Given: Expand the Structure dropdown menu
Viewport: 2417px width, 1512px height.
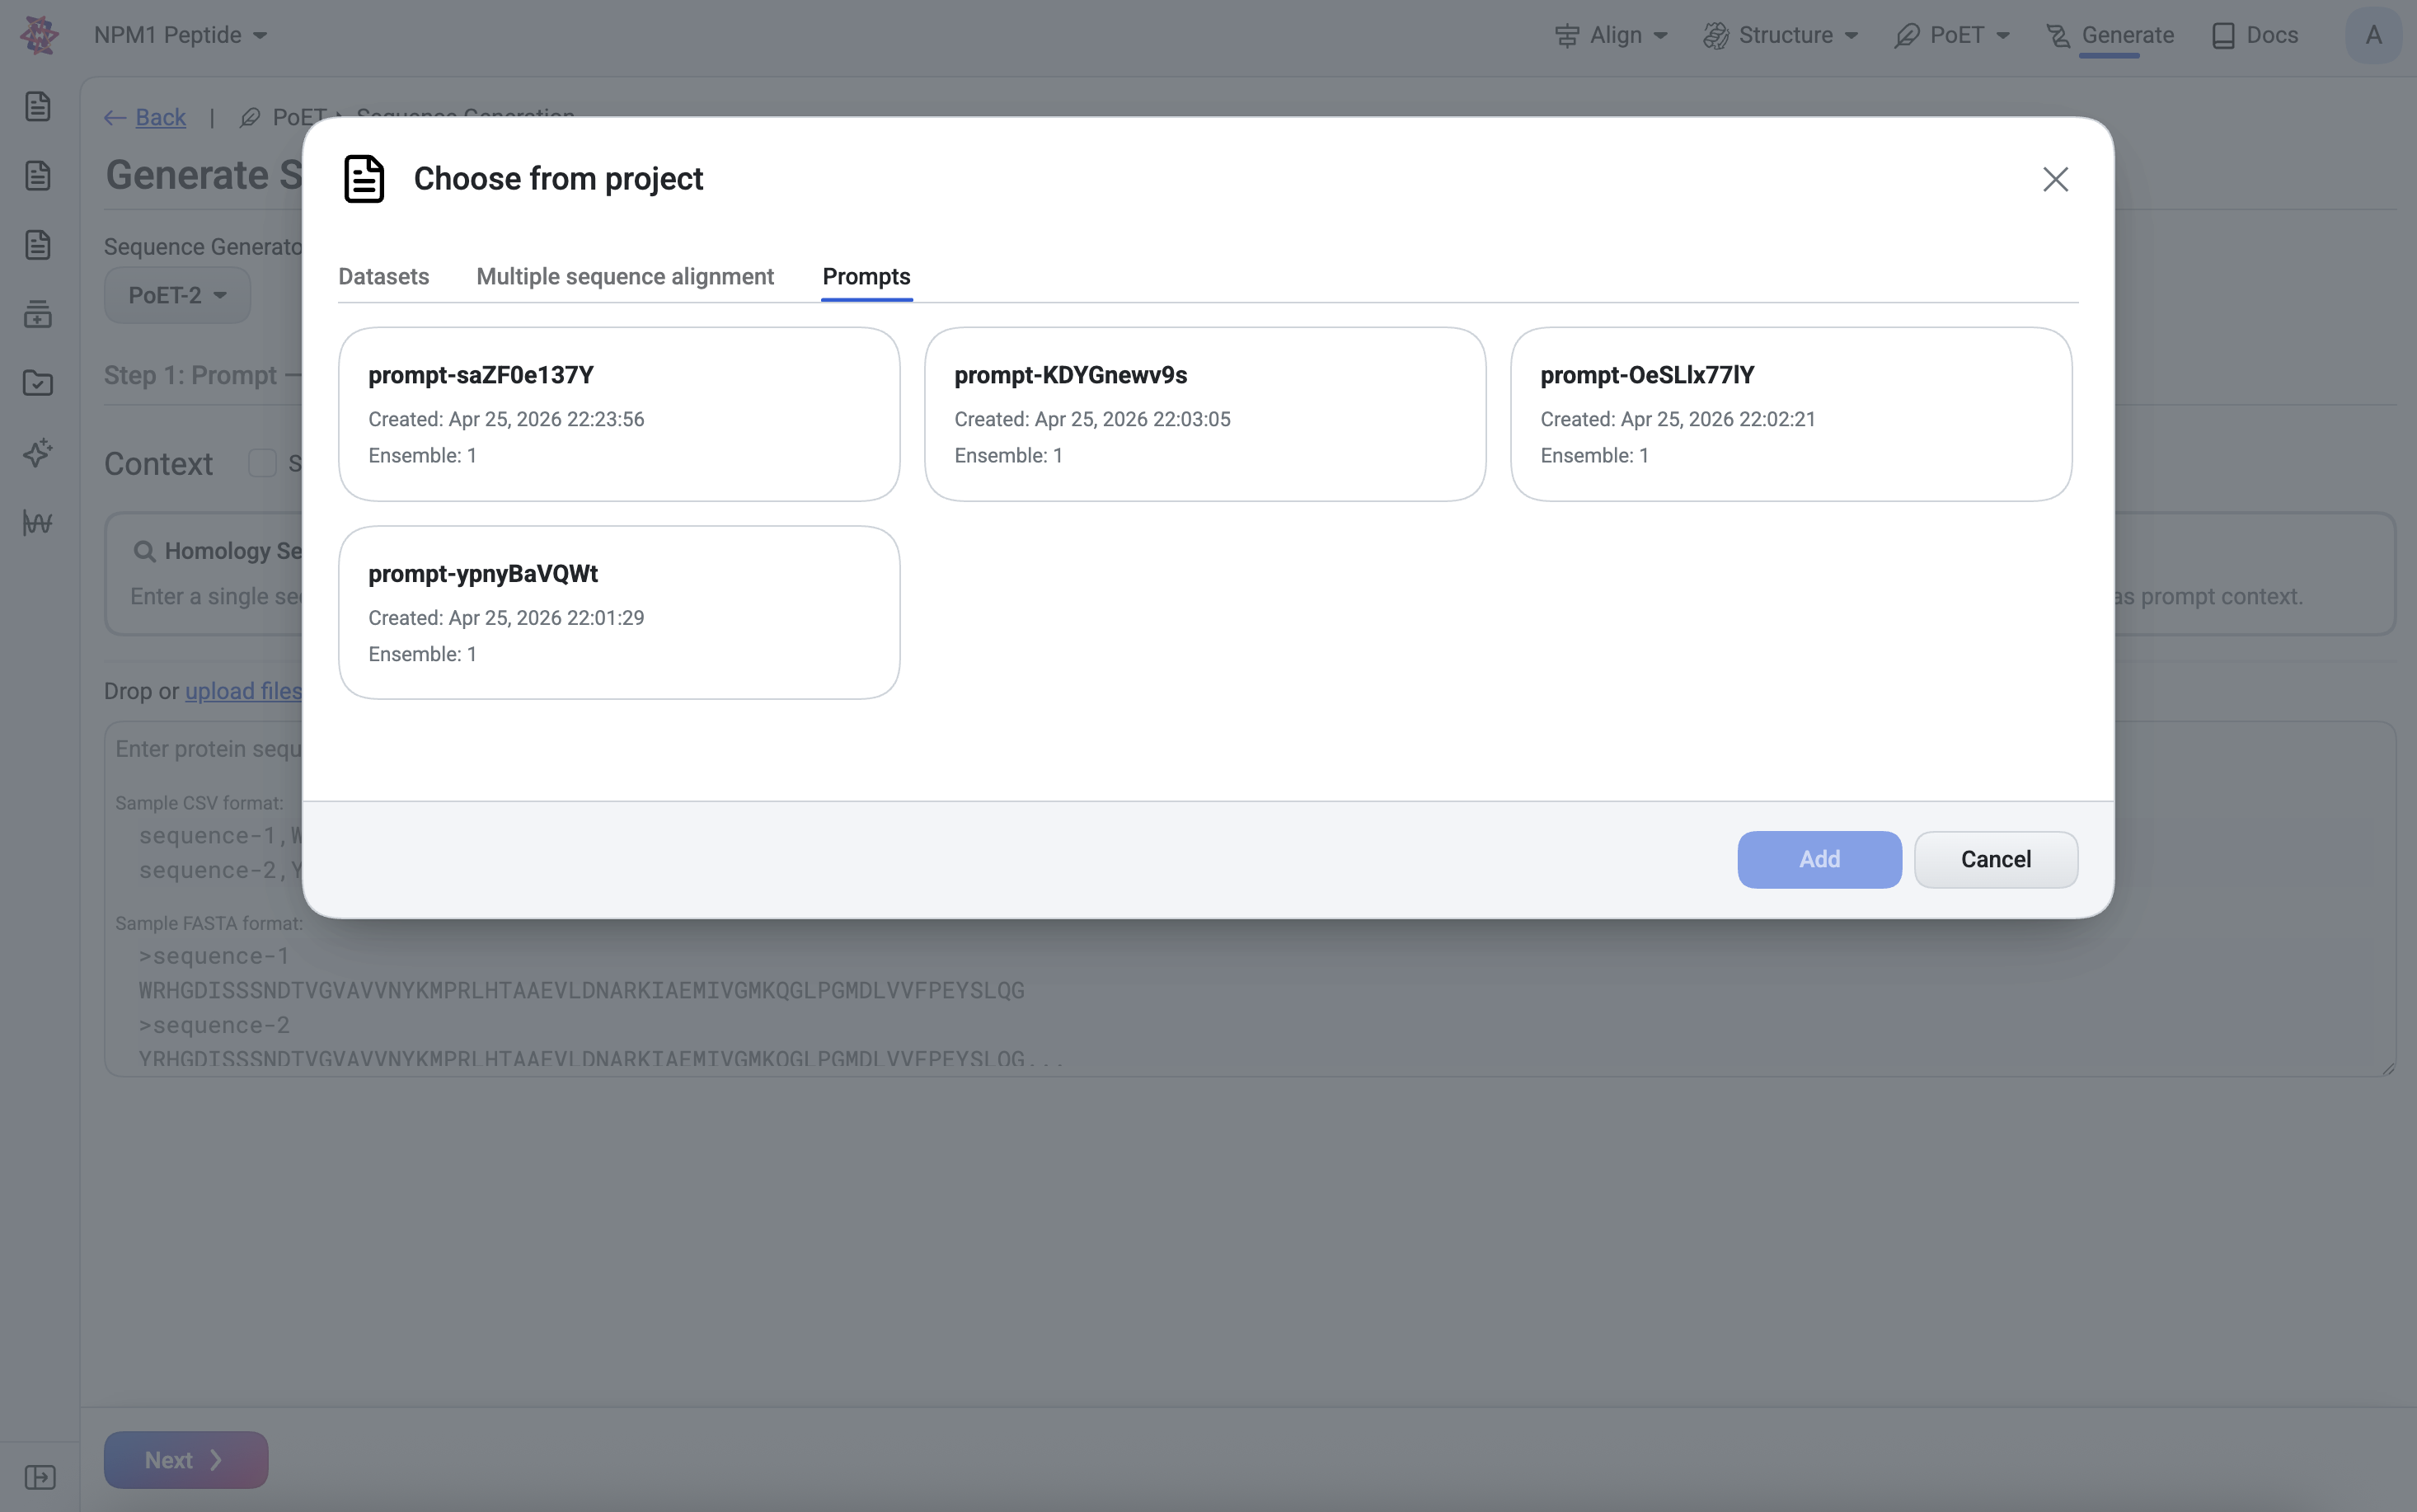Looking at the screenshot, I should (x=1851, y=36).
